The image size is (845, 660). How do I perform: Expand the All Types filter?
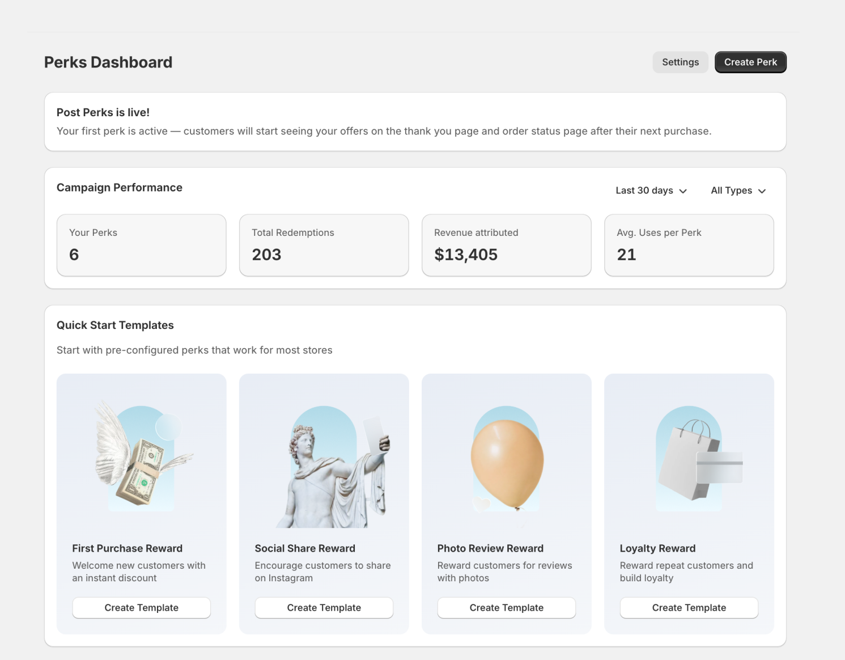point(738,191)
